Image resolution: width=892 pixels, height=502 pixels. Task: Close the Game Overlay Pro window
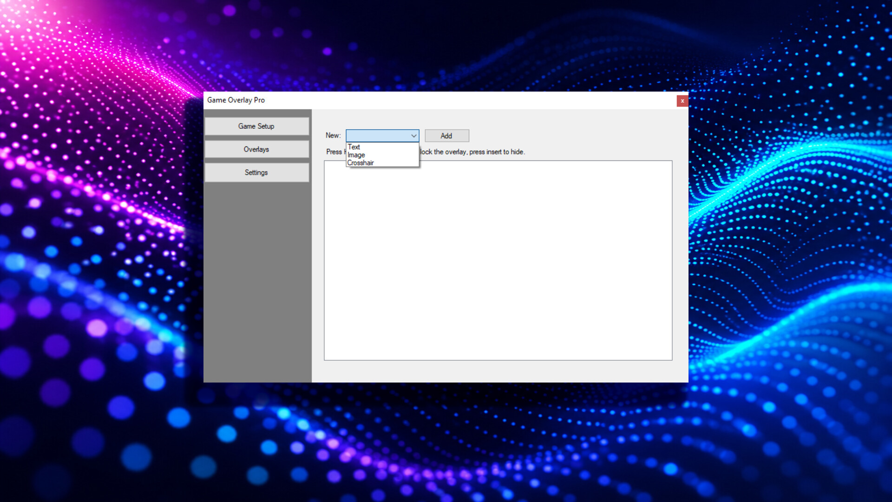click(682, 101)
